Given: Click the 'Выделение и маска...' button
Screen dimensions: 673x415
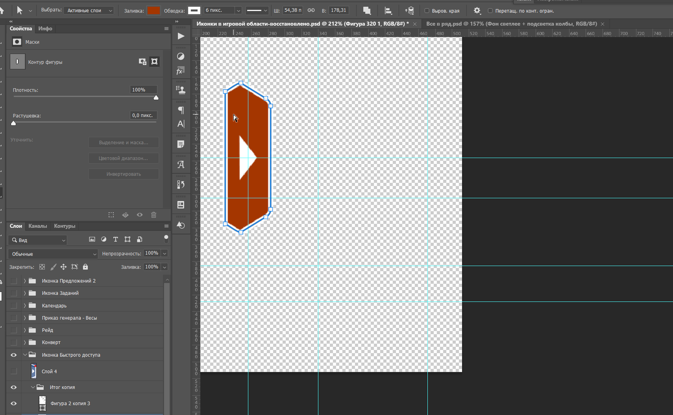Looking at the screenshot, I should 123,142.
